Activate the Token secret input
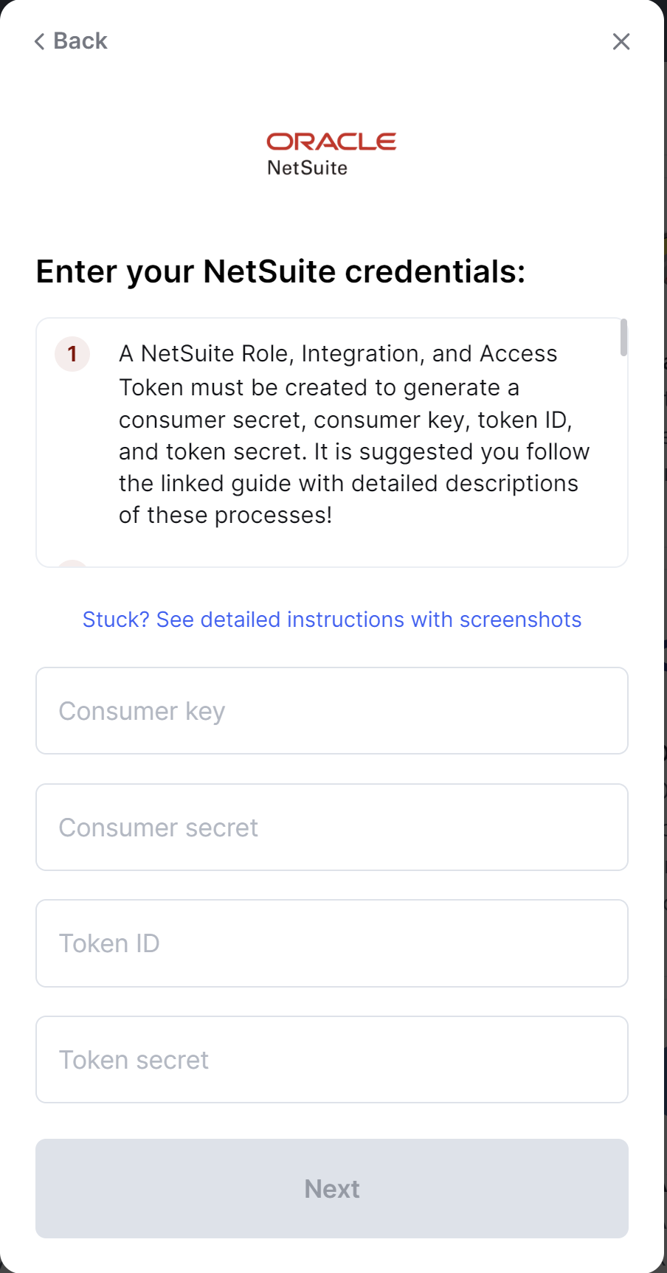The width and height of the screenshot is (667, 1273). click(x=332, y=1060)
